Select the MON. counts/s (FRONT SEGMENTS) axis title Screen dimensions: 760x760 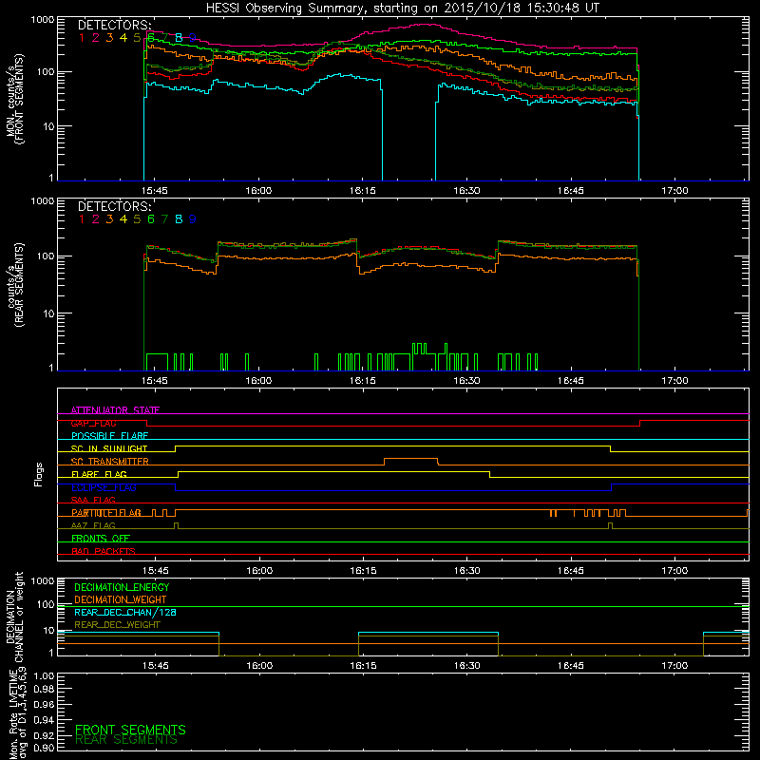(15, 99)
